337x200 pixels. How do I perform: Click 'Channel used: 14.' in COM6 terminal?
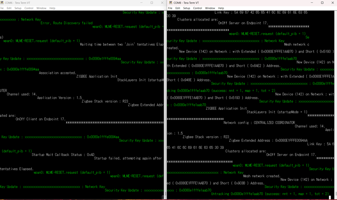tap(22, 94)
